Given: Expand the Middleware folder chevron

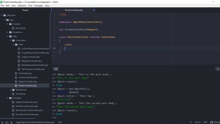Looking at the screenshot, I should (x=10, y=90).
